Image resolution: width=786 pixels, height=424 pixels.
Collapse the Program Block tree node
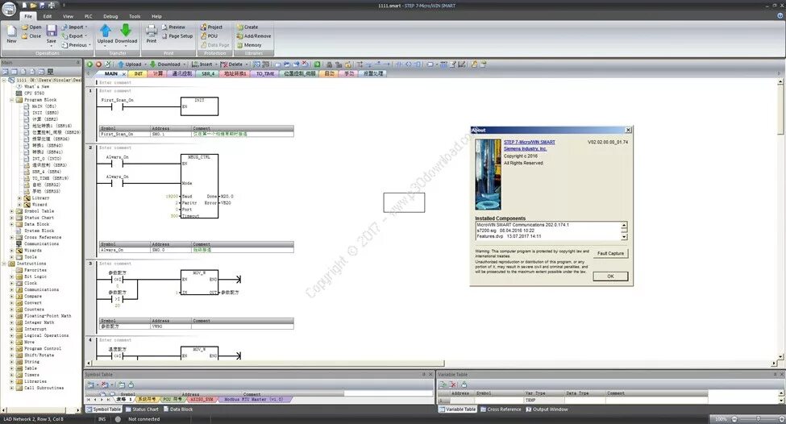[11, 100]
